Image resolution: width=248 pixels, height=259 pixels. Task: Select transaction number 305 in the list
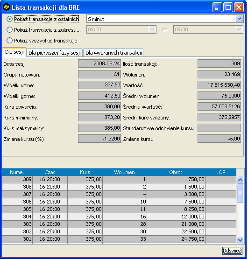119,209
